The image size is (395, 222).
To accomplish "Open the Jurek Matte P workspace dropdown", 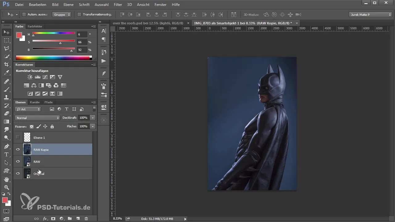I will [x=370, y=14].
